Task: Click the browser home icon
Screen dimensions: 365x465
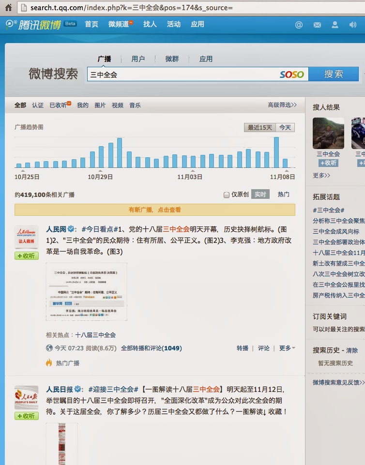Action: 8,7
